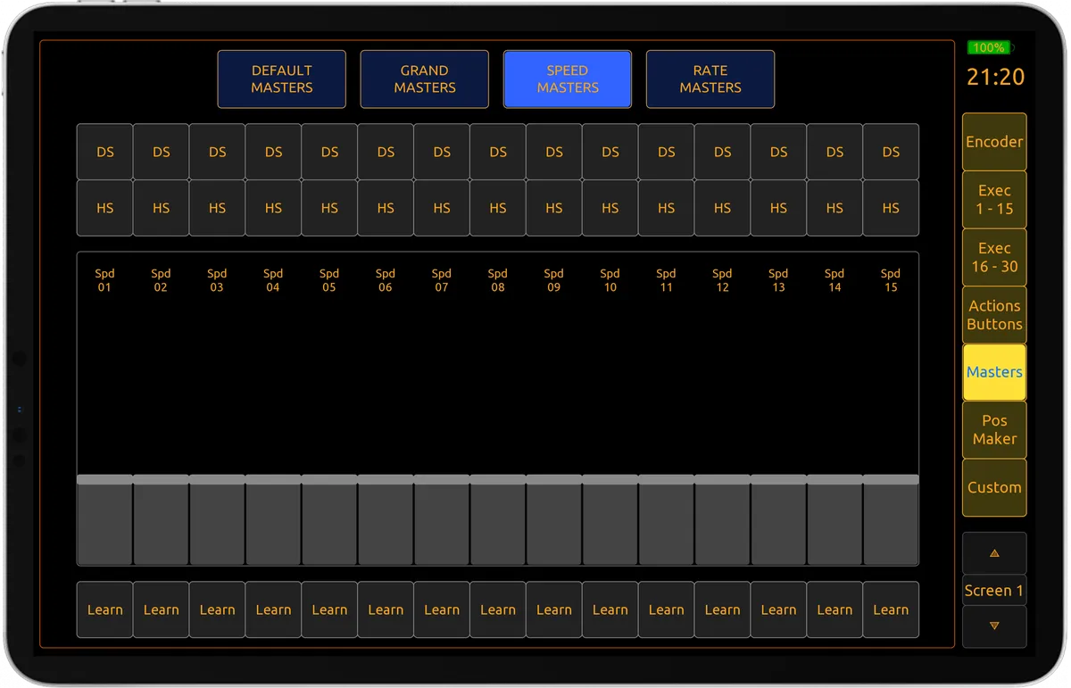1071x688 pixels.
Task: Toggle the HS button above Spd 12
Action: coord(723,208)
